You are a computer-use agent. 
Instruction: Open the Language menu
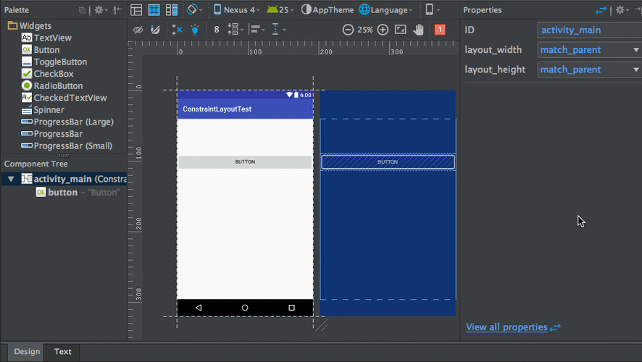386,10
